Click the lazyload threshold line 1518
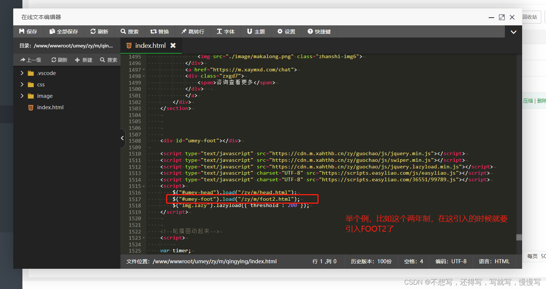The height and width of the screenshot is (289, 546). (x=241, y=206)
